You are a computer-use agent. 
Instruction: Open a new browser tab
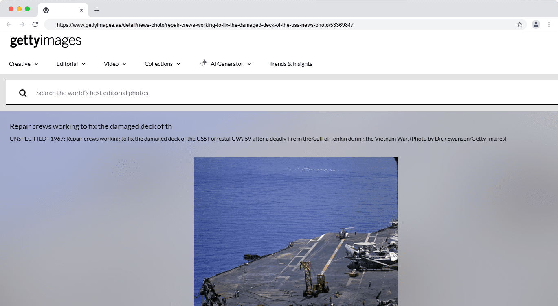(97, 10)
